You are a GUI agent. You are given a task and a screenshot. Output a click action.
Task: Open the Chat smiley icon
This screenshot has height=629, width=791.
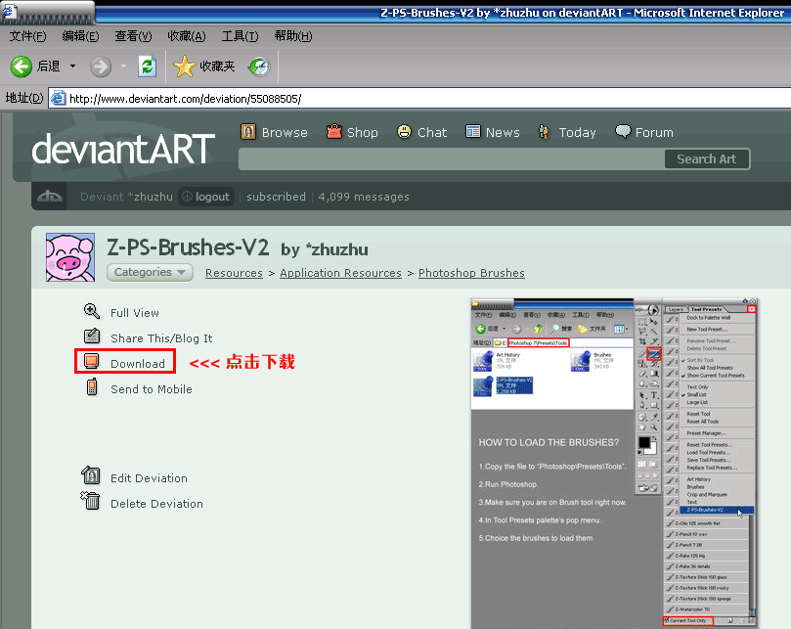pyautogui.click(x=404, y=132)
